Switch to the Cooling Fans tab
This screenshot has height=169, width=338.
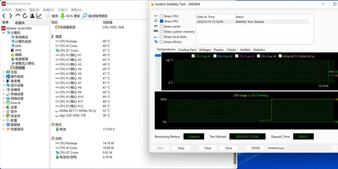187,50
